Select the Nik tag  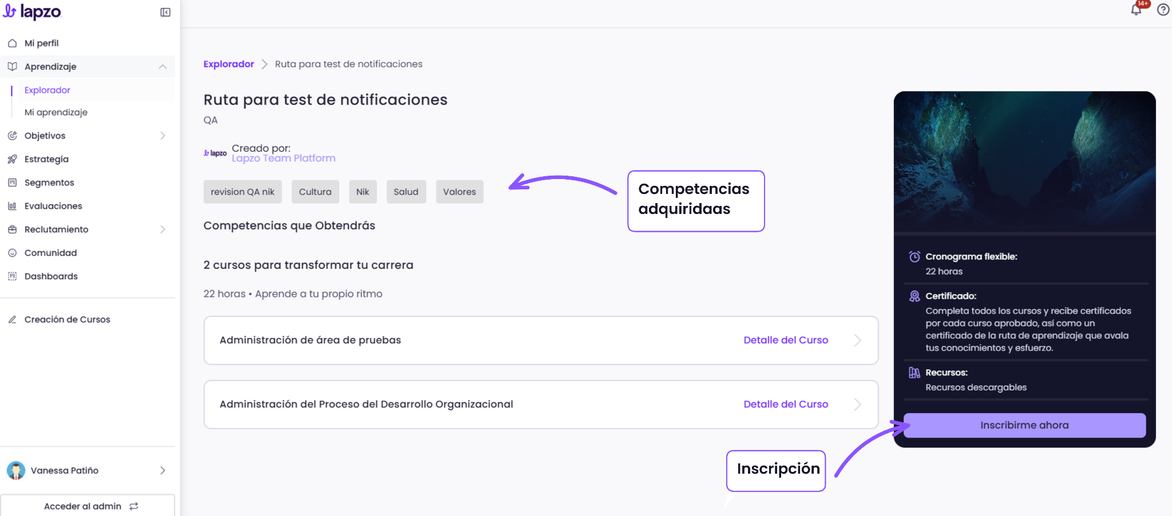click(x=363, y=192)
